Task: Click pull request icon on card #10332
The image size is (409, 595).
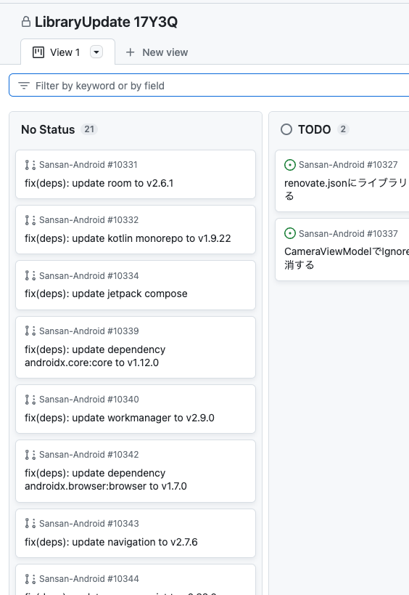Action: [x=30, y=220]
